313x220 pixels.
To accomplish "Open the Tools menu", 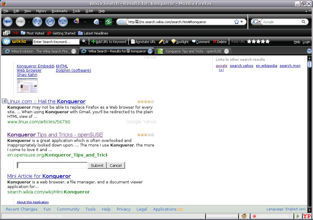I will click(76, 11).
